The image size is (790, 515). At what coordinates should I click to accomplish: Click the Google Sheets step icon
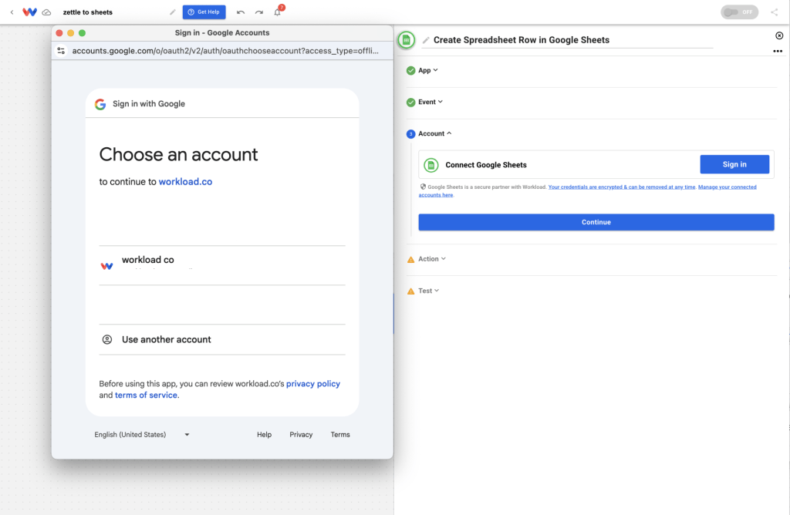point(406,40)
